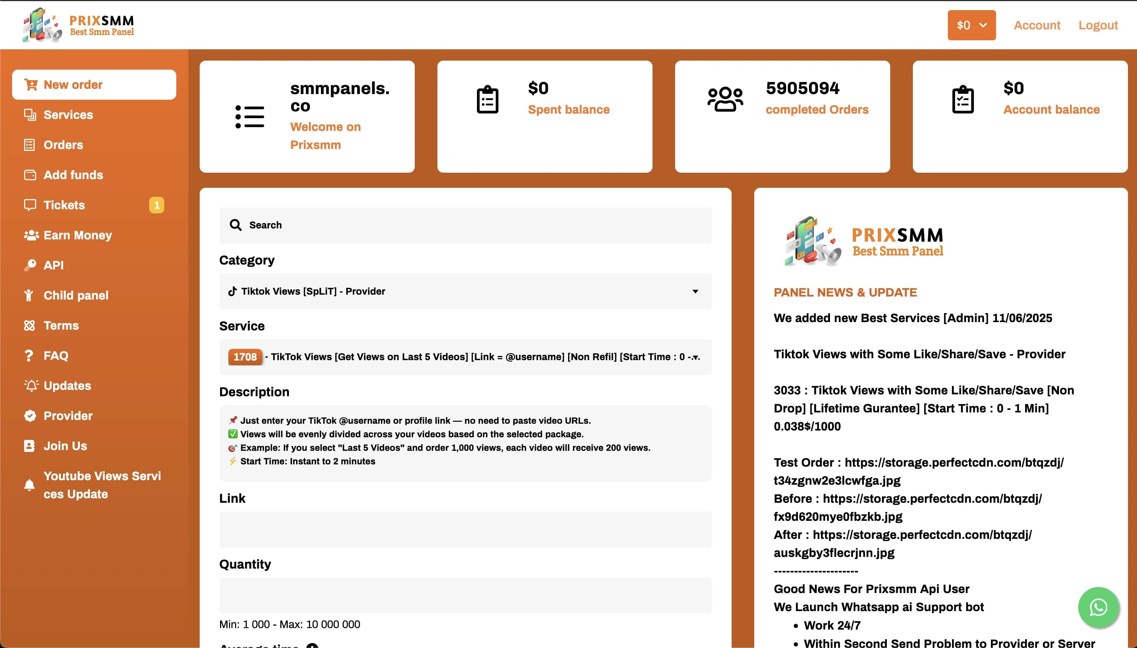This screenshot has height=648, width=1137.
Task: Open Youtube Views Services Update item
Action: pyautogui.click(x=102, y=485)
